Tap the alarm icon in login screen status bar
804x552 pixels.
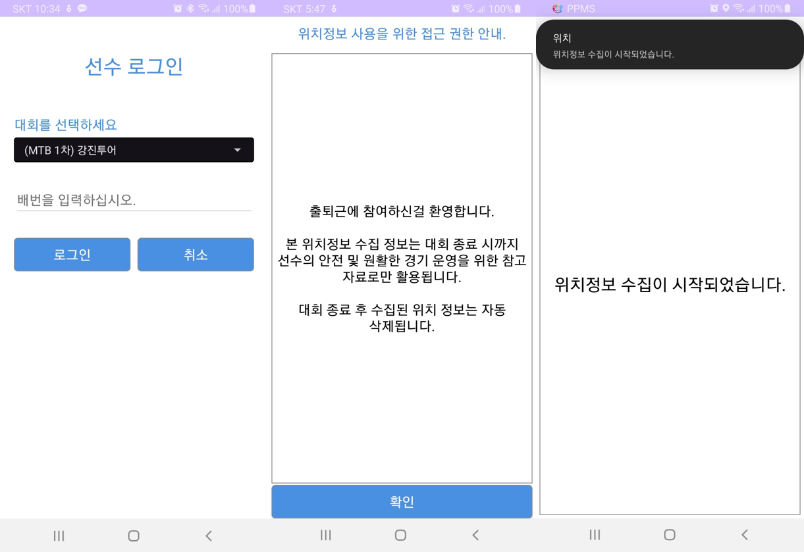pos(178,9)
